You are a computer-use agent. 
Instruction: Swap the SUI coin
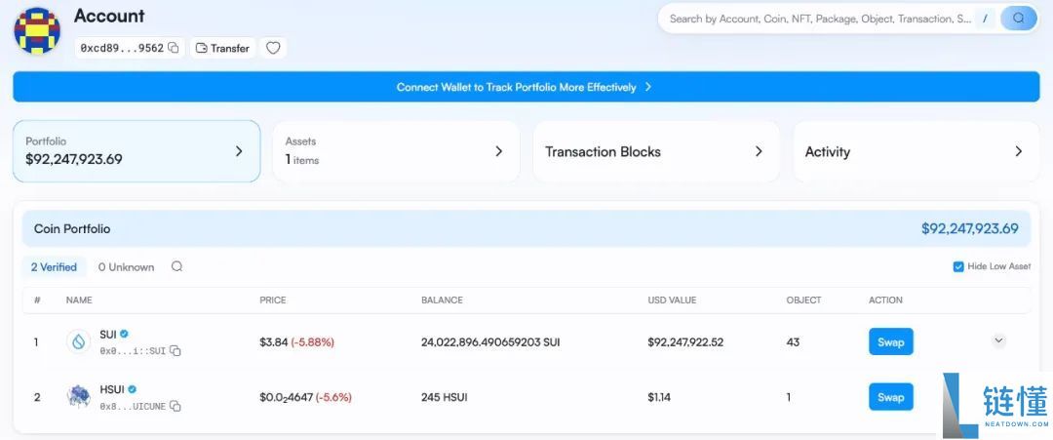tap(890, 341)
